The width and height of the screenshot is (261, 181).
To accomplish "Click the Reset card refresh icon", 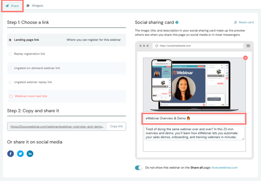I will (235, 23).
